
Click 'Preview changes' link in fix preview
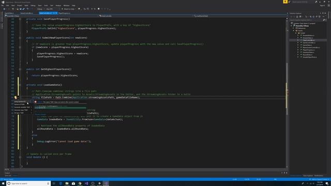40,114
